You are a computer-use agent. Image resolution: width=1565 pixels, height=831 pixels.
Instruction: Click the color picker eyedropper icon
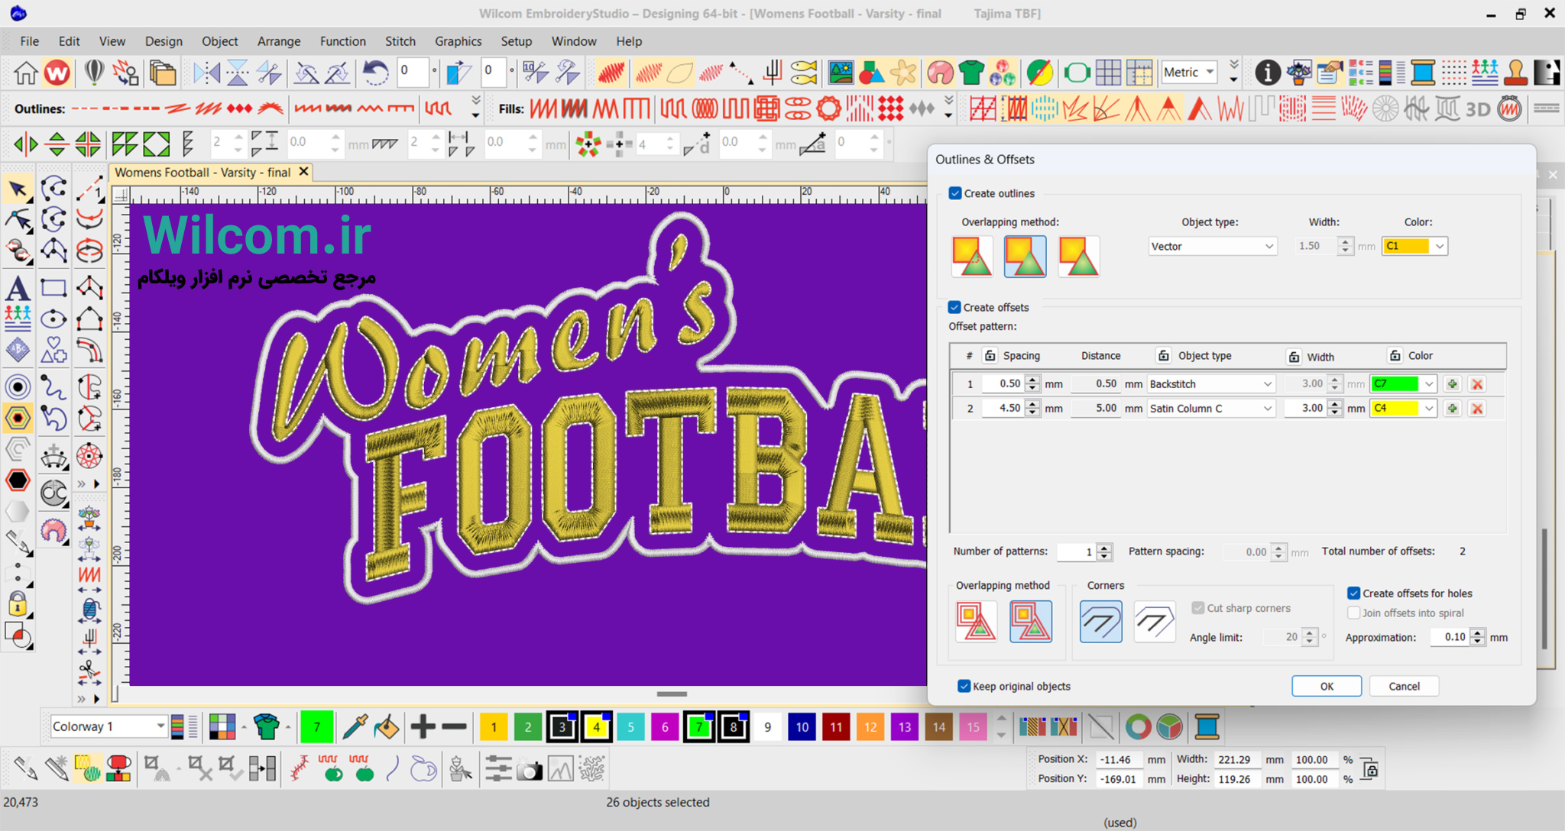pos(354,727)
